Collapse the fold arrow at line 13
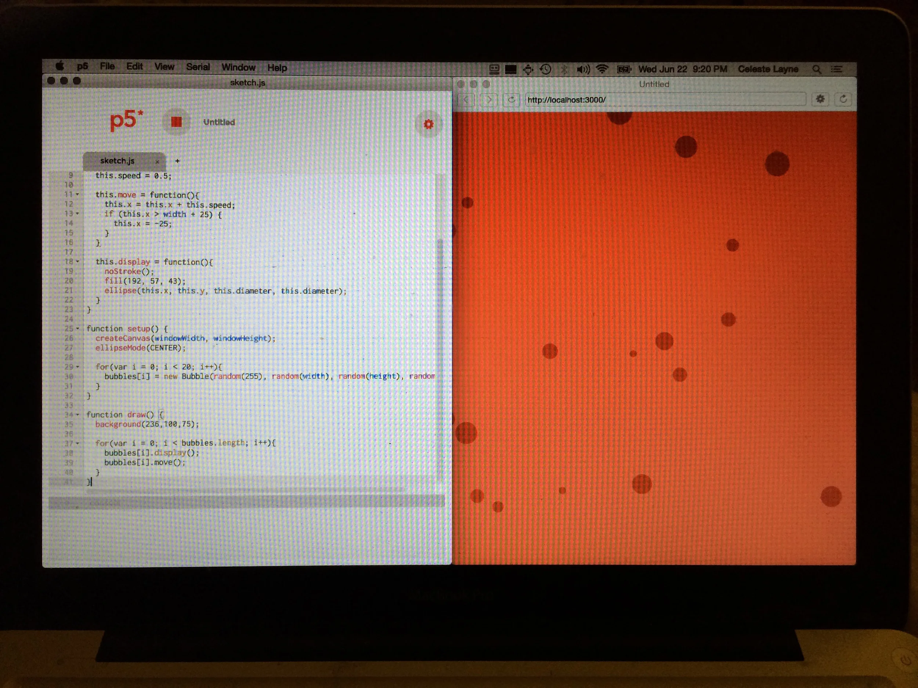Screen dimensions: 918x688 coord(77,214)
